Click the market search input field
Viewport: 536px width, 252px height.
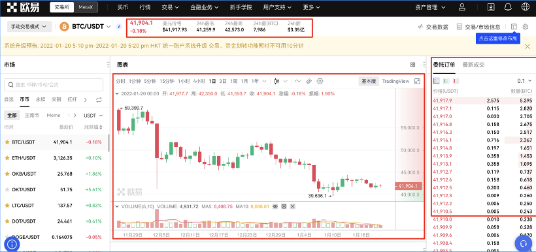(54, 85)
